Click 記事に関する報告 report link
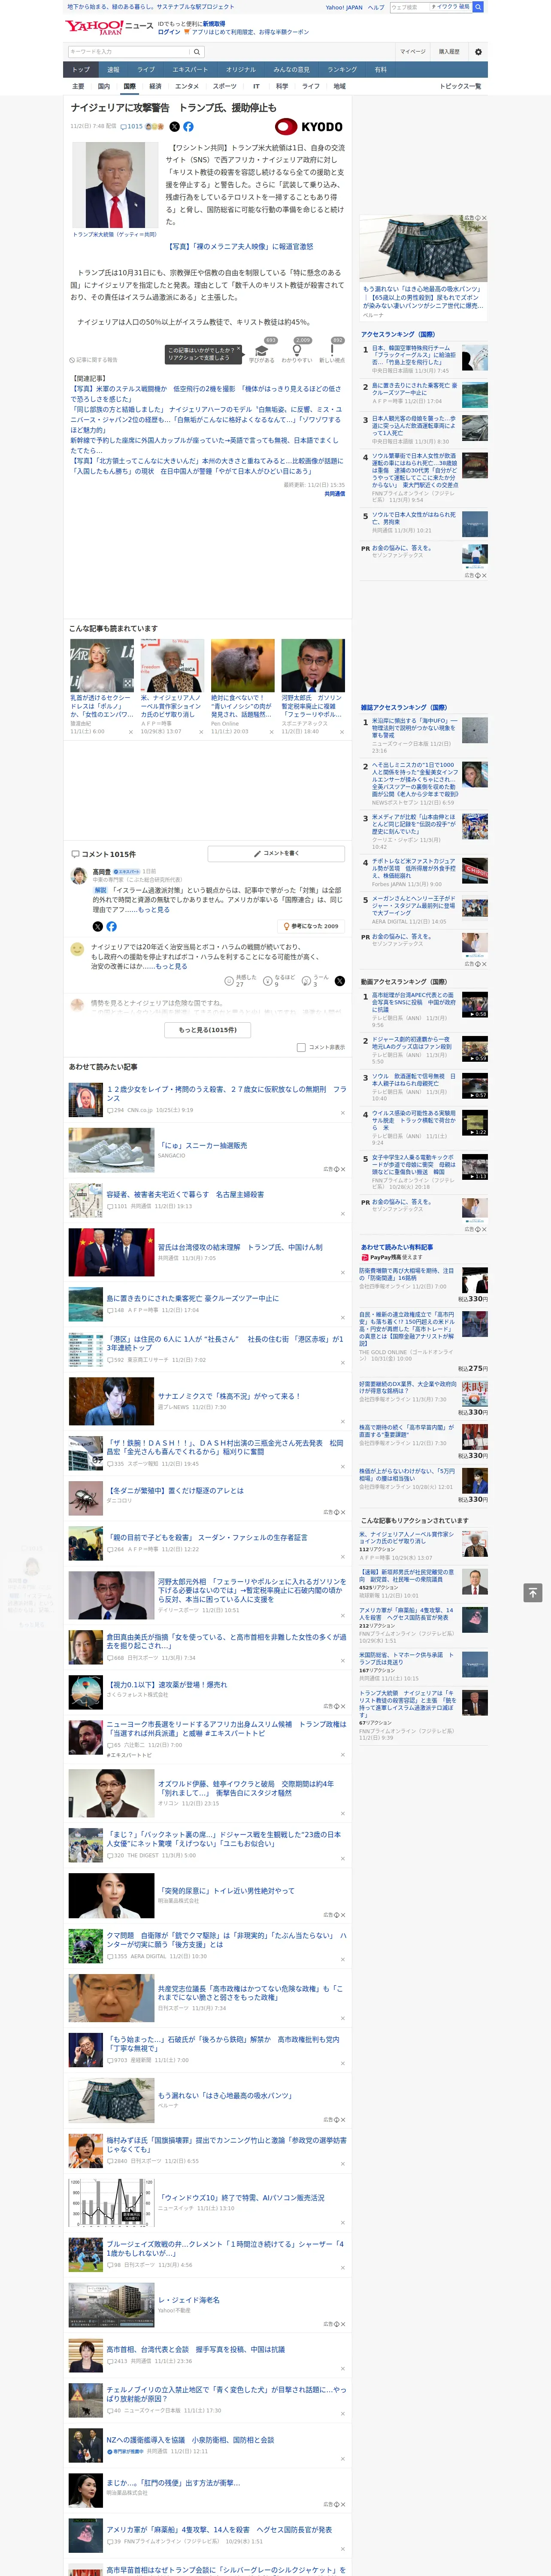551x2576 pixels. click(93, 360)
